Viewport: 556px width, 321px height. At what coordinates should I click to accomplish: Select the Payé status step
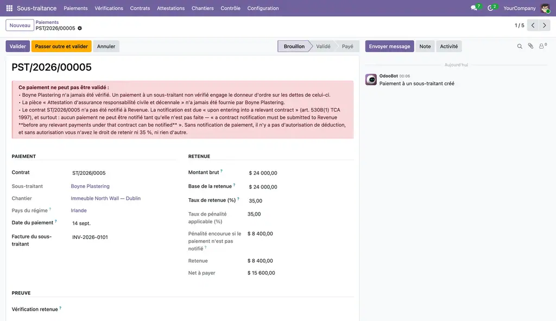[347, 47]
